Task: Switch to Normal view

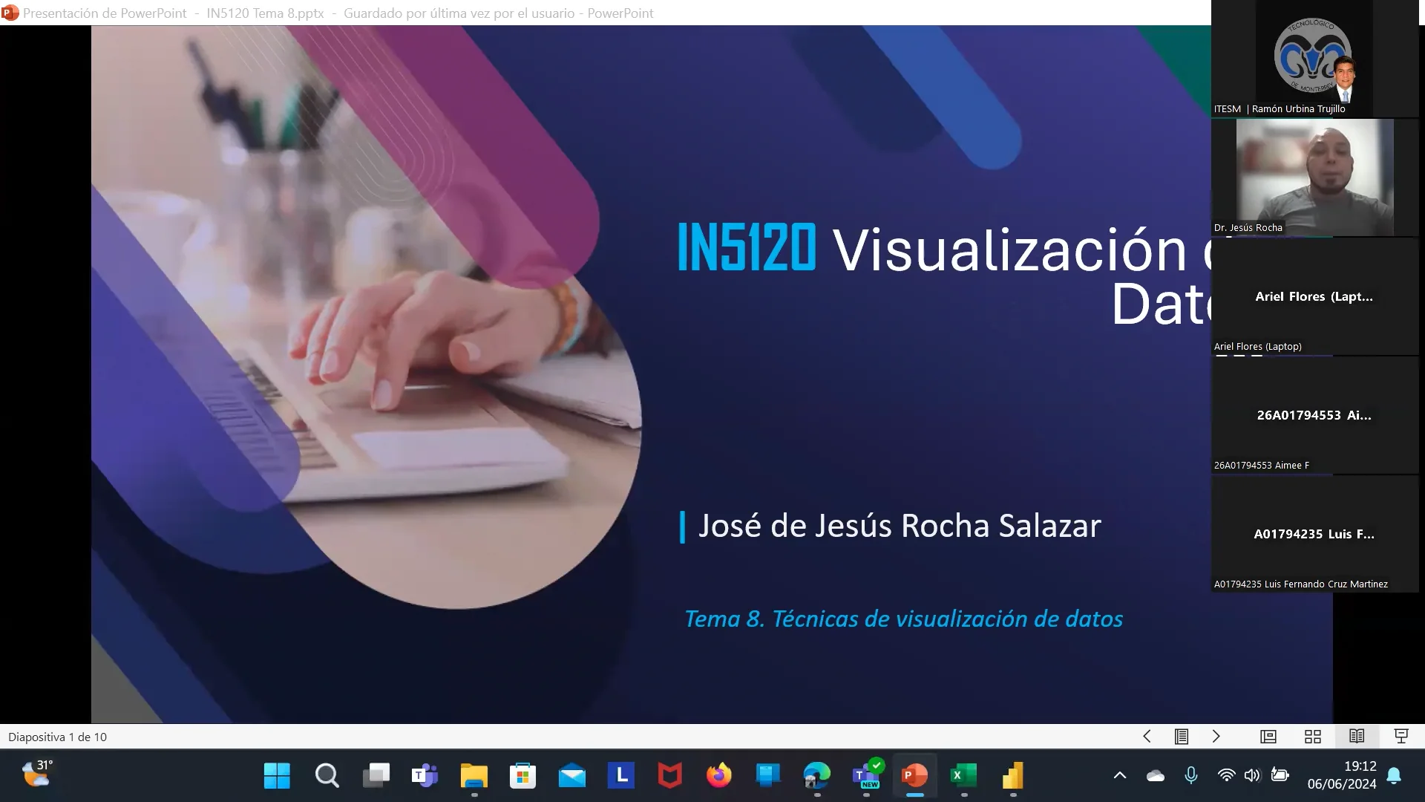Action: coord(1268,737)
